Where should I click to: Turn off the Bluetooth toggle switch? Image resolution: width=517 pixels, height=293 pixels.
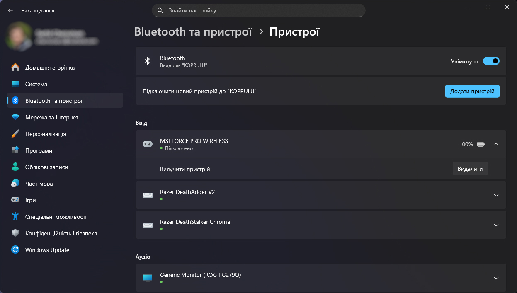[491, 61]
